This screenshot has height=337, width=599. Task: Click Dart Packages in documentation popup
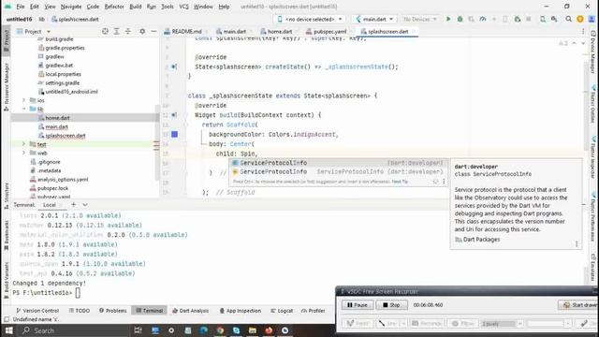481,240
